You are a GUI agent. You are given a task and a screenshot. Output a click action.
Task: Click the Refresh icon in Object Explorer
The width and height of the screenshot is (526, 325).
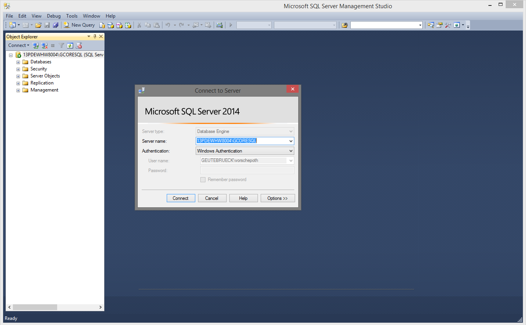[x=70, y=45]
